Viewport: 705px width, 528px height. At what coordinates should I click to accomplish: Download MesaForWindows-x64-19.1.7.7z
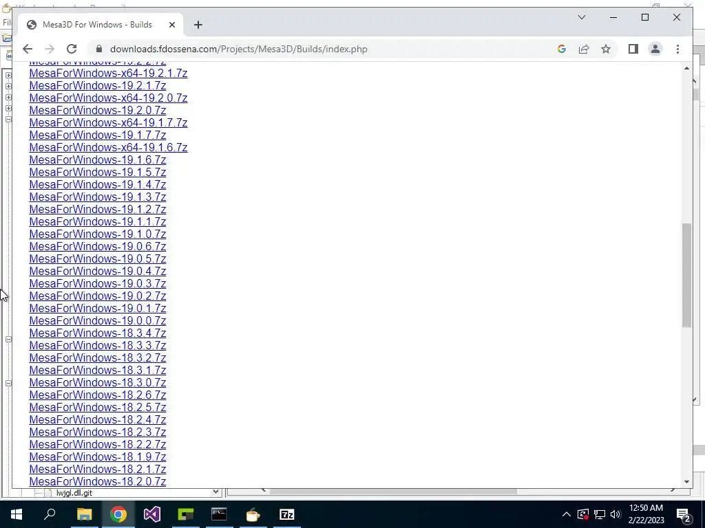pyautogui.click(x=108, y=122)
